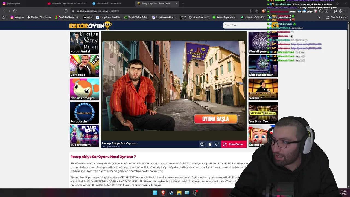
Task: Open file.io Super simple bookmark
Action: pyautogui.click(x=225, y=17)
